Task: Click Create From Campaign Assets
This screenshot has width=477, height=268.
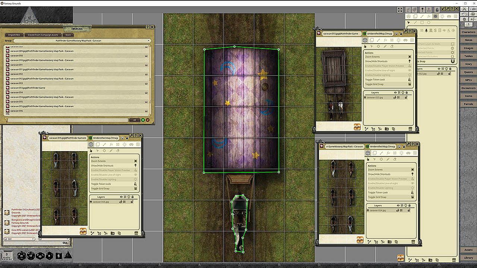Action: point(43,35)
